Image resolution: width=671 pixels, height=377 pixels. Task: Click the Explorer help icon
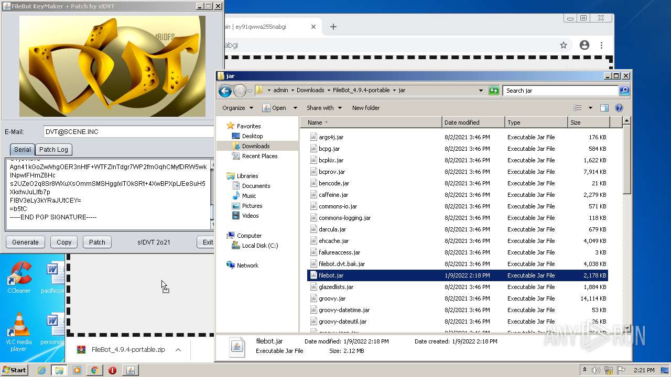619,108
